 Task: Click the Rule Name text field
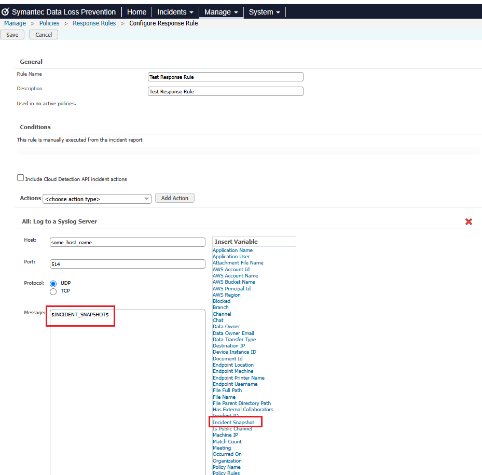coord(225,77)
